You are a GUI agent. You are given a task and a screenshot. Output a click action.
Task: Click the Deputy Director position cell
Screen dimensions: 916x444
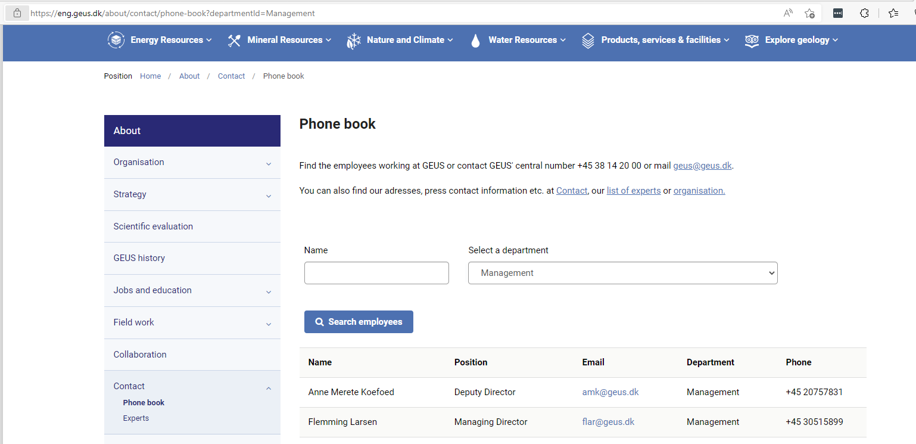[x=485, y=392]
